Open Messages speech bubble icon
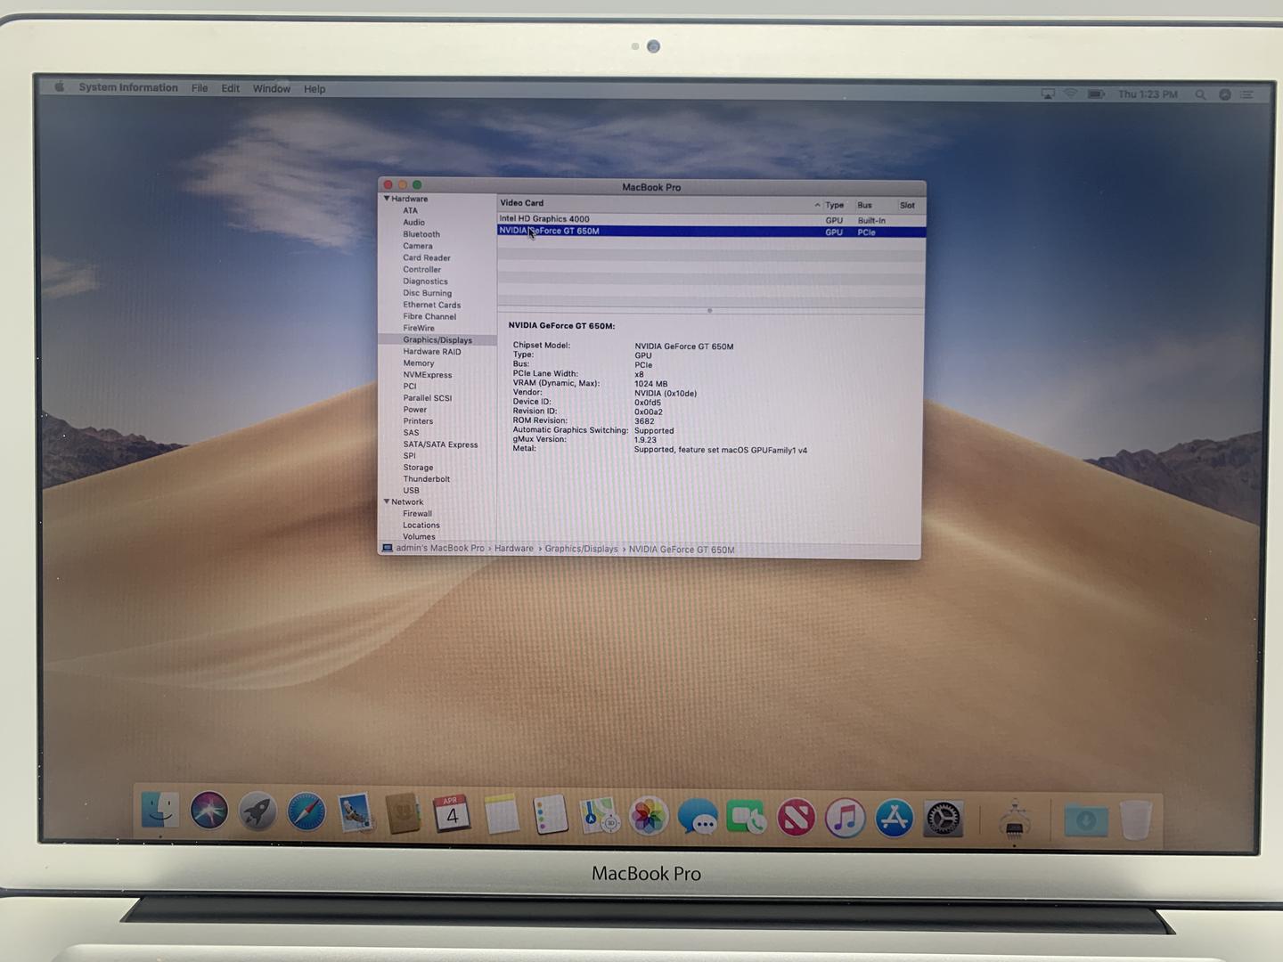Image resolution: width=1283 pixels, height=962 pixels. [x=698, y=818]
